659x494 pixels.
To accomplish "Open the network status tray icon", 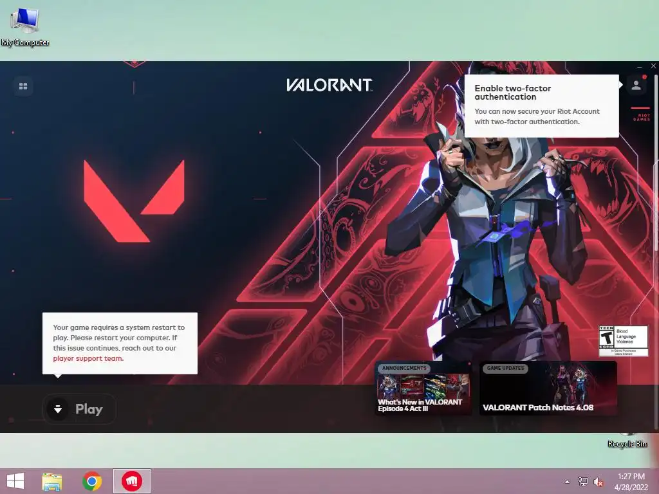I will click(x=583, y=482).
